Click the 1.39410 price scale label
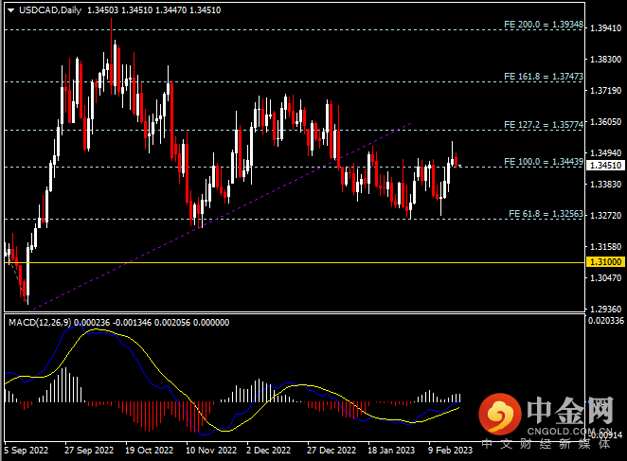Image resolution: width=627 pixels, height=461 pixels. tap(605, 28)
